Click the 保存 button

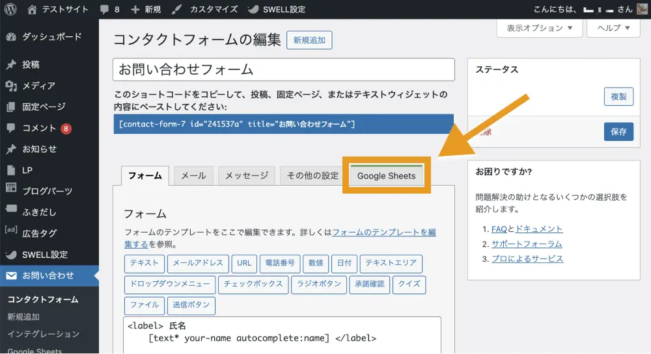(618, 131)
